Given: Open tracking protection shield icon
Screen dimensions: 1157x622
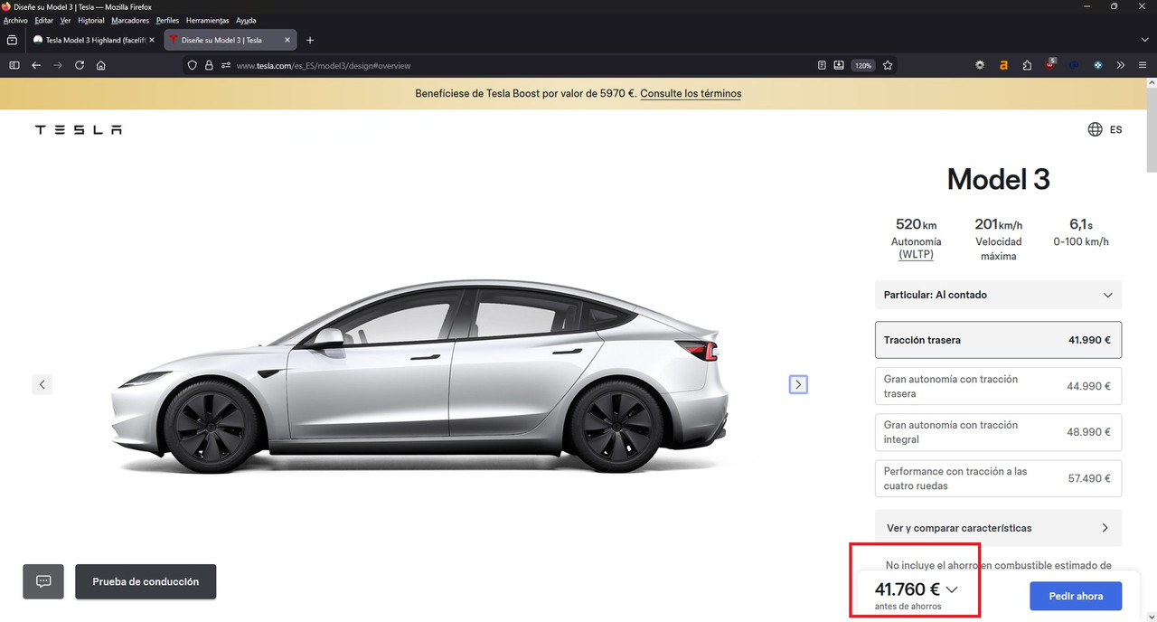Looking at the screenshot, I should tap(192, 65).
